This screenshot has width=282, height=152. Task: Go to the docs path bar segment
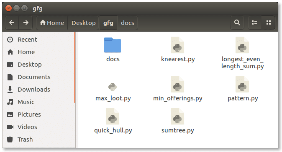tap(128, 23)
